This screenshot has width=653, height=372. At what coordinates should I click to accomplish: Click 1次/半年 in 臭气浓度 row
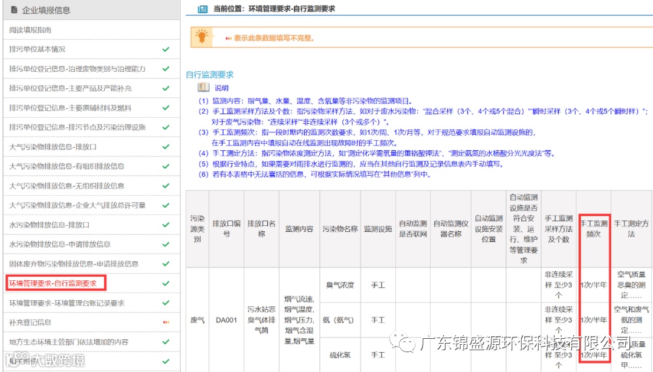[594, 285]
